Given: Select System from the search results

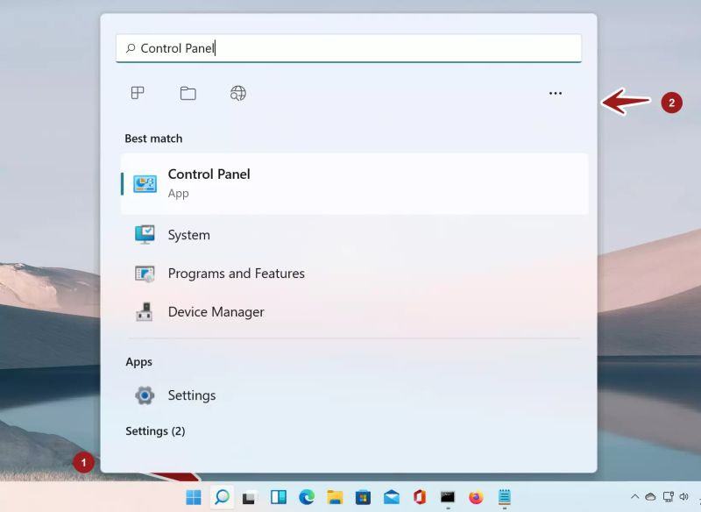Looking at the screenshot, I should pyautogui.click(x=188, y=235).
